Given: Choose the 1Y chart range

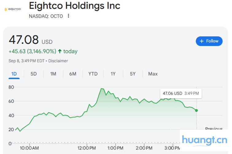Looking at the screenshot, I should (113, 74).
